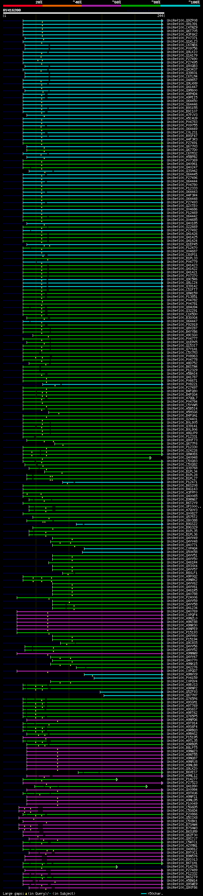Select the UniRef100_A3FPF0 label
This screenshot has height=896, width=203.
[182, 493]
